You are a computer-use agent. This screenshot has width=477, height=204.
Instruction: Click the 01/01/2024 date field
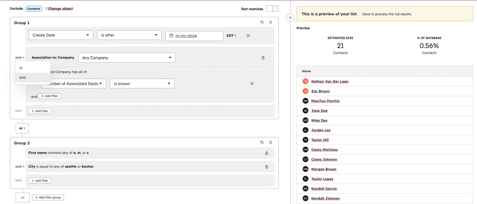click(194, 36)
